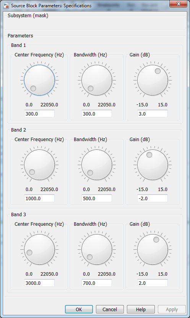Select Band 3 Center Frequency field showing 3000.0
Image resolution: width=190 pixels, height=318 pixels.
[x=39, y=283]
